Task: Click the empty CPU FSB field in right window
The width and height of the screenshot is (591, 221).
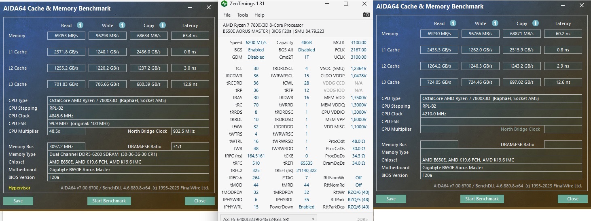Action: pyautogui.click(x=501, y=121)
